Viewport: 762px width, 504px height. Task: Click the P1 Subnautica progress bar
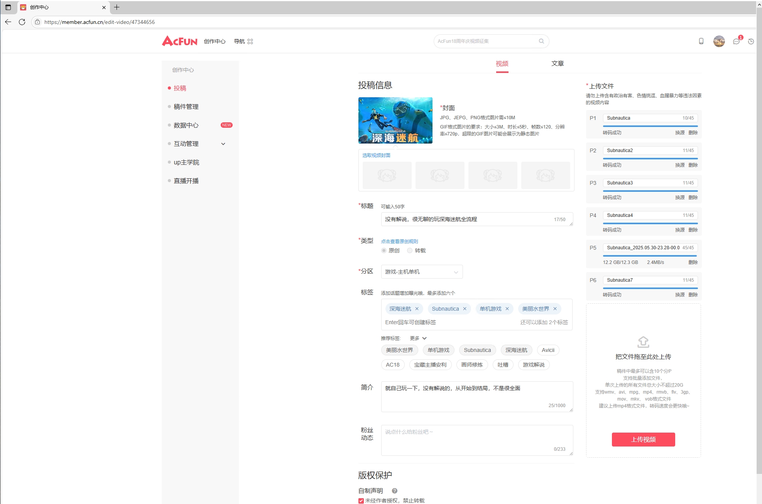click(650, 126)
